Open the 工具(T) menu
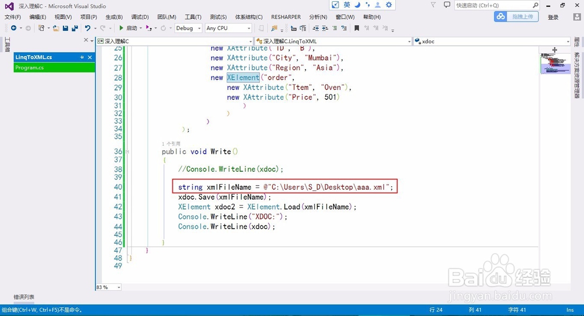This screenshot has height=316, width=584. [x=193, y=17]
